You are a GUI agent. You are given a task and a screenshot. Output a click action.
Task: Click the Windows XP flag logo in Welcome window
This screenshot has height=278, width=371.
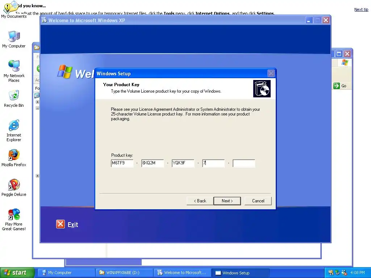(x=64, y=71)
